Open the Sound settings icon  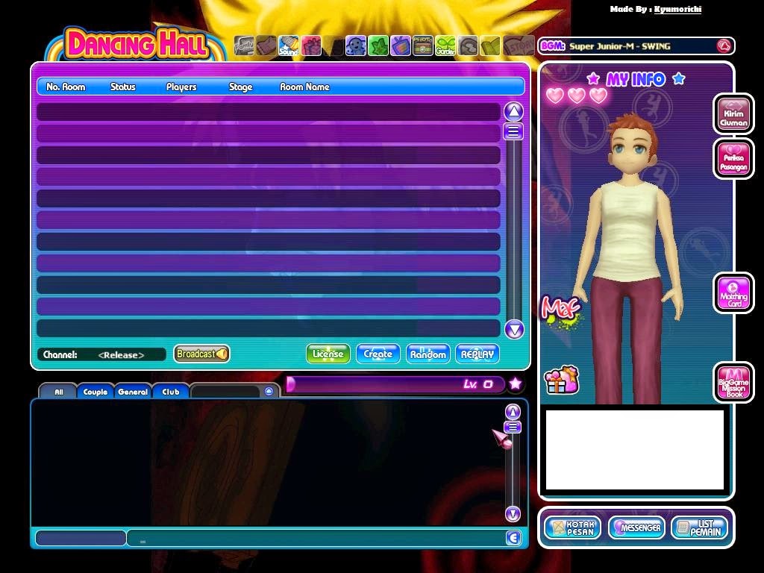pos(289,46)
